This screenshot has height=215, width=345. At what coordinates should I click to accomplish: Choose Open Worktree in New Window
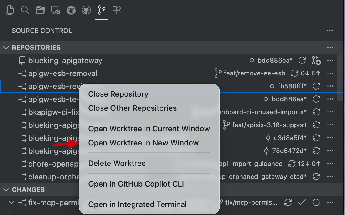[x=149, y=143]
